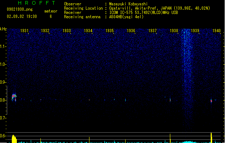Click the Receiver label

click(73, 13)
